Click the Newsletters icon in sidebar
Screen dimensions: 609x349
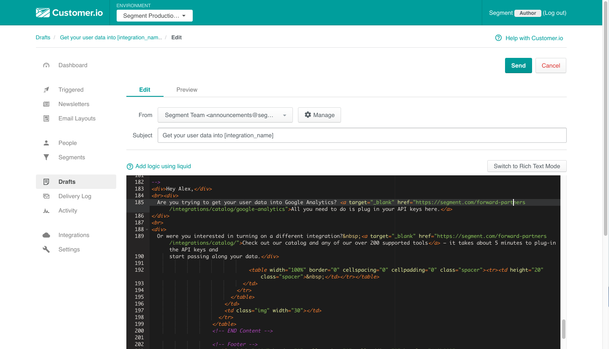(46, 104)
